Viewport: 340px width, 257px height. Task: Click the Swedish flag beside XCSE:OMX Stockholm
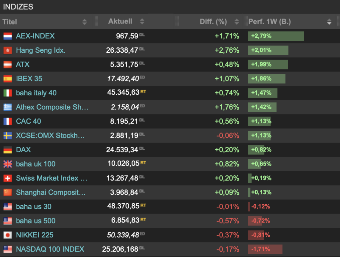pyautogui.click(x=8, y=136)
